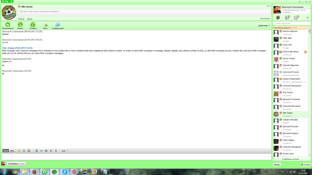Open the Действия actions dropdown
312x175 pixels.
point(264,26)
